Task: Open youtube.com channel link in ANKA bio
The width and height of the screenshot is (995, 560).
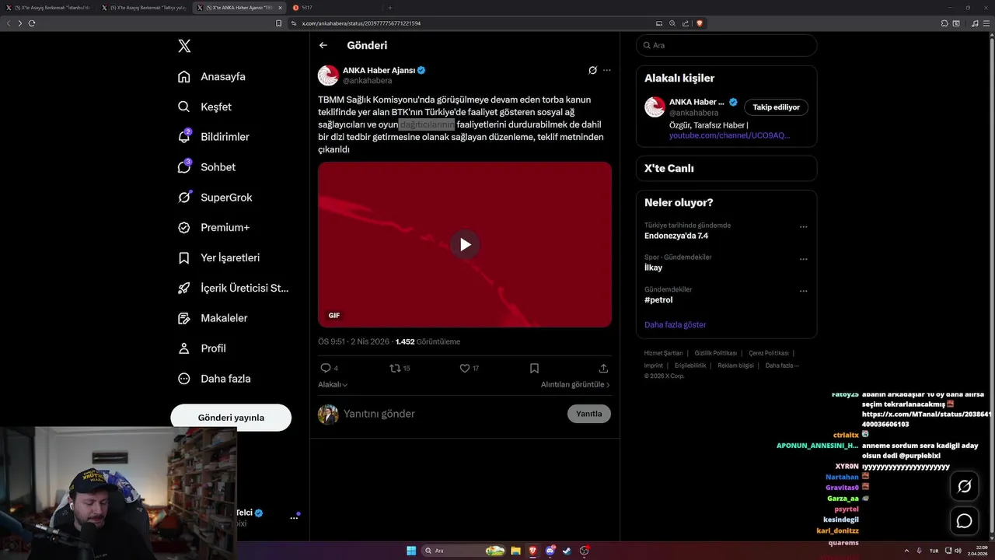Action: [x=729, y=135]
